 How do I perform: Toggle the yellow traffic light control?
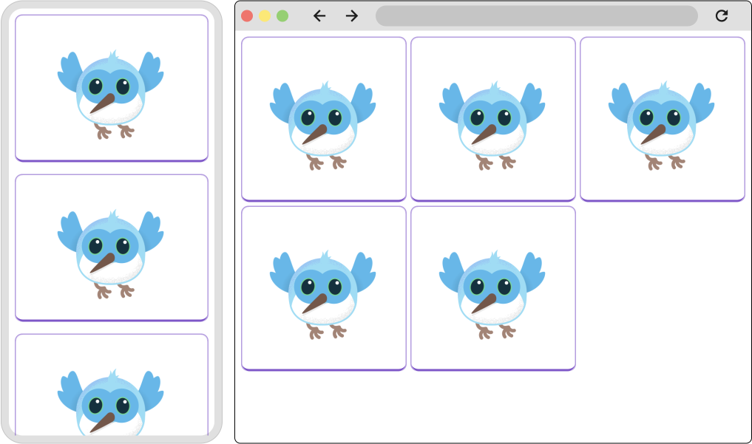pos(266,15)
